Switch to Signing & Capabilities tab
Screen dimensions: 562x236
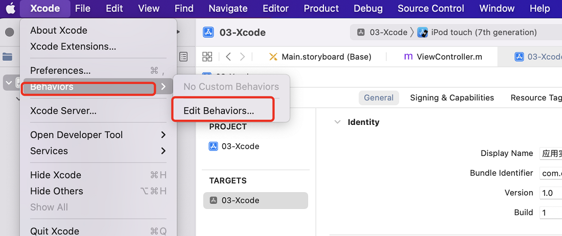[452, 98]
